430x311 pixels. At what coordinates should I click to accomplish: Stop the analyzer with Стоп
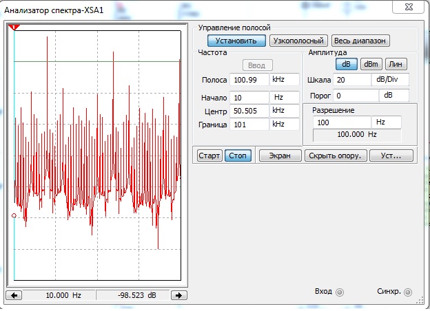(x=238, y=155)
